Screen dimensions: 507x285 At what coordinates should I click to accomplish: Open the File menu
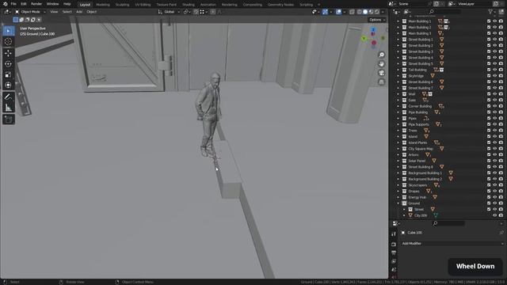13,4
